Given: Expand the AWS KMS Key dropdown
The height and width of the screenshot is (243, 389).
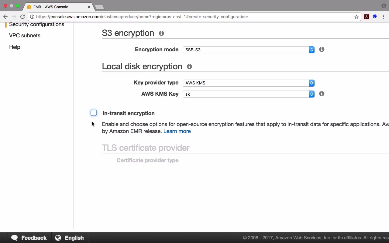Looking at the screenshot, I should point(248,94).
